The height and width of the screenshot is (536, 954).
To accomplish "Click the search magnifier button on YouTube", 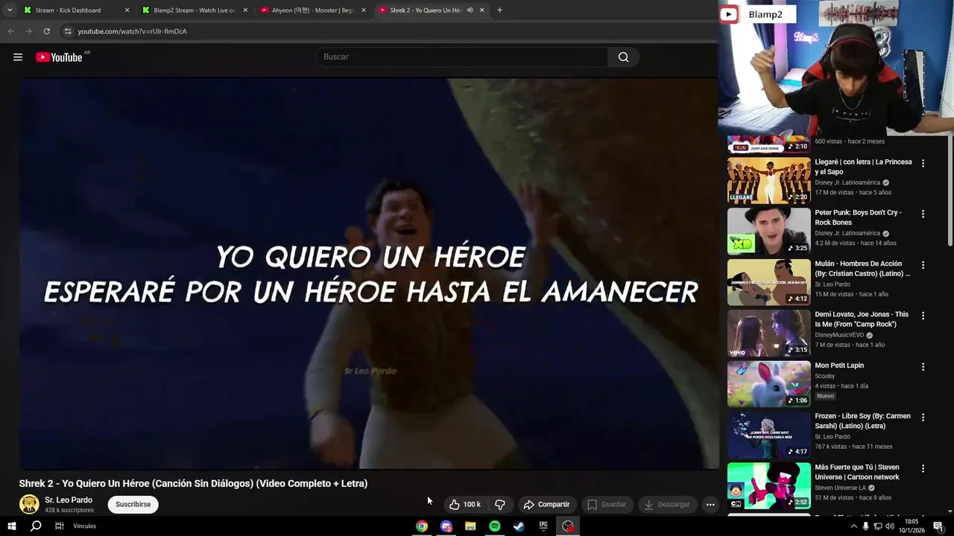I will 623,57.
